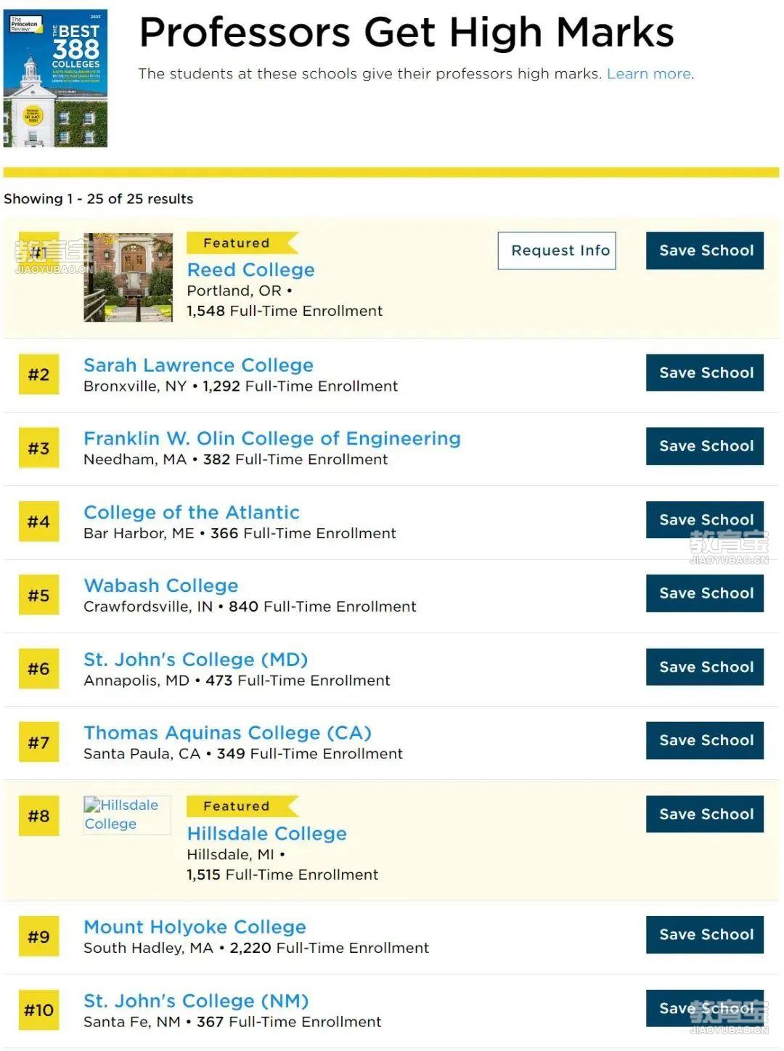Open the Reed College profile link

pyautogui.click(x=251, y=270)
